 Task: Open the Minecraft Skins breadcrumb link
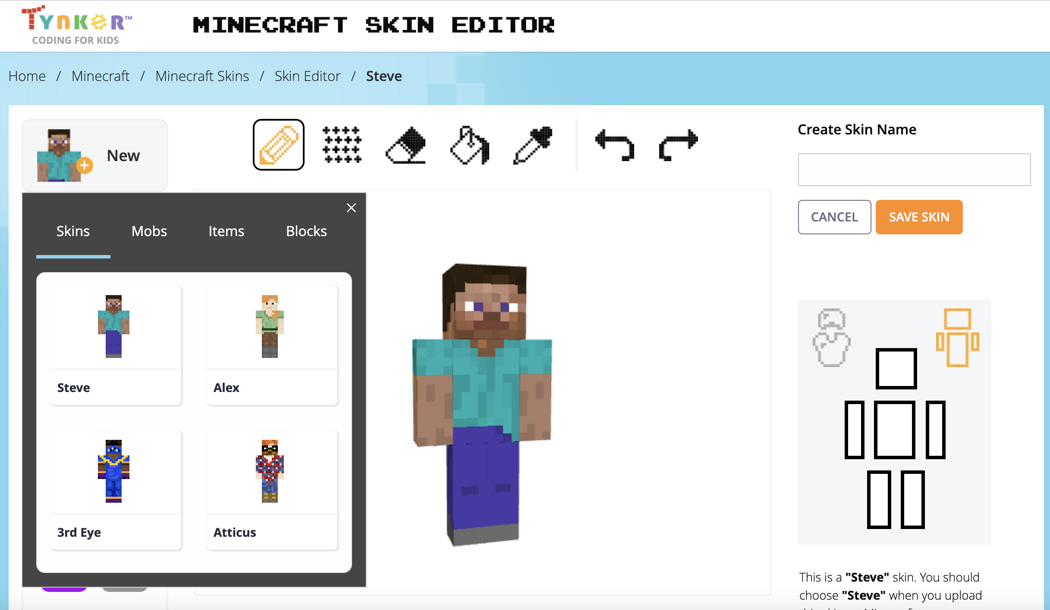coord(202,76)
